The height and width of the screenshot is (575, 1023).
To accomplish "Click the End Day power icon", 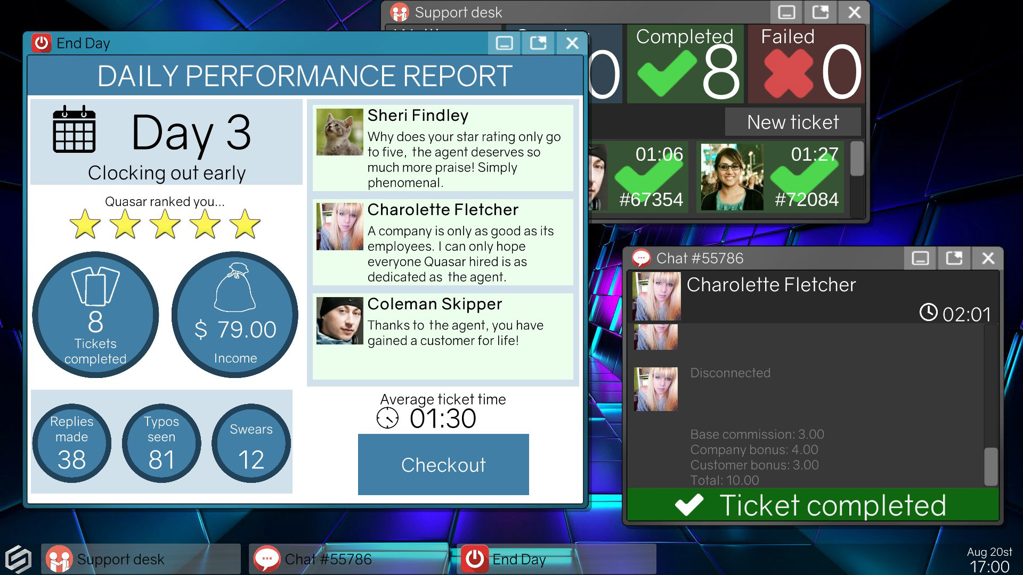I will point(40,44).
